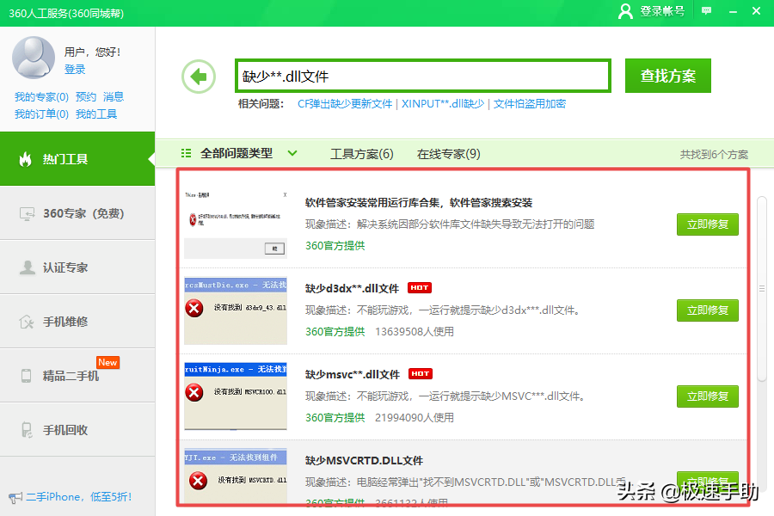
Task: Click title 缺少d3dx**.dll文件
Action: point(352,288)
